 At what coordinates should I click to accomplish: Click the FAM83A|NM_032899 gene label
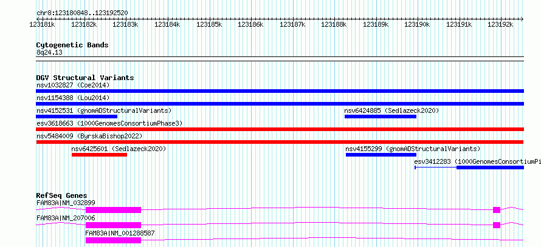coord(66,203)
